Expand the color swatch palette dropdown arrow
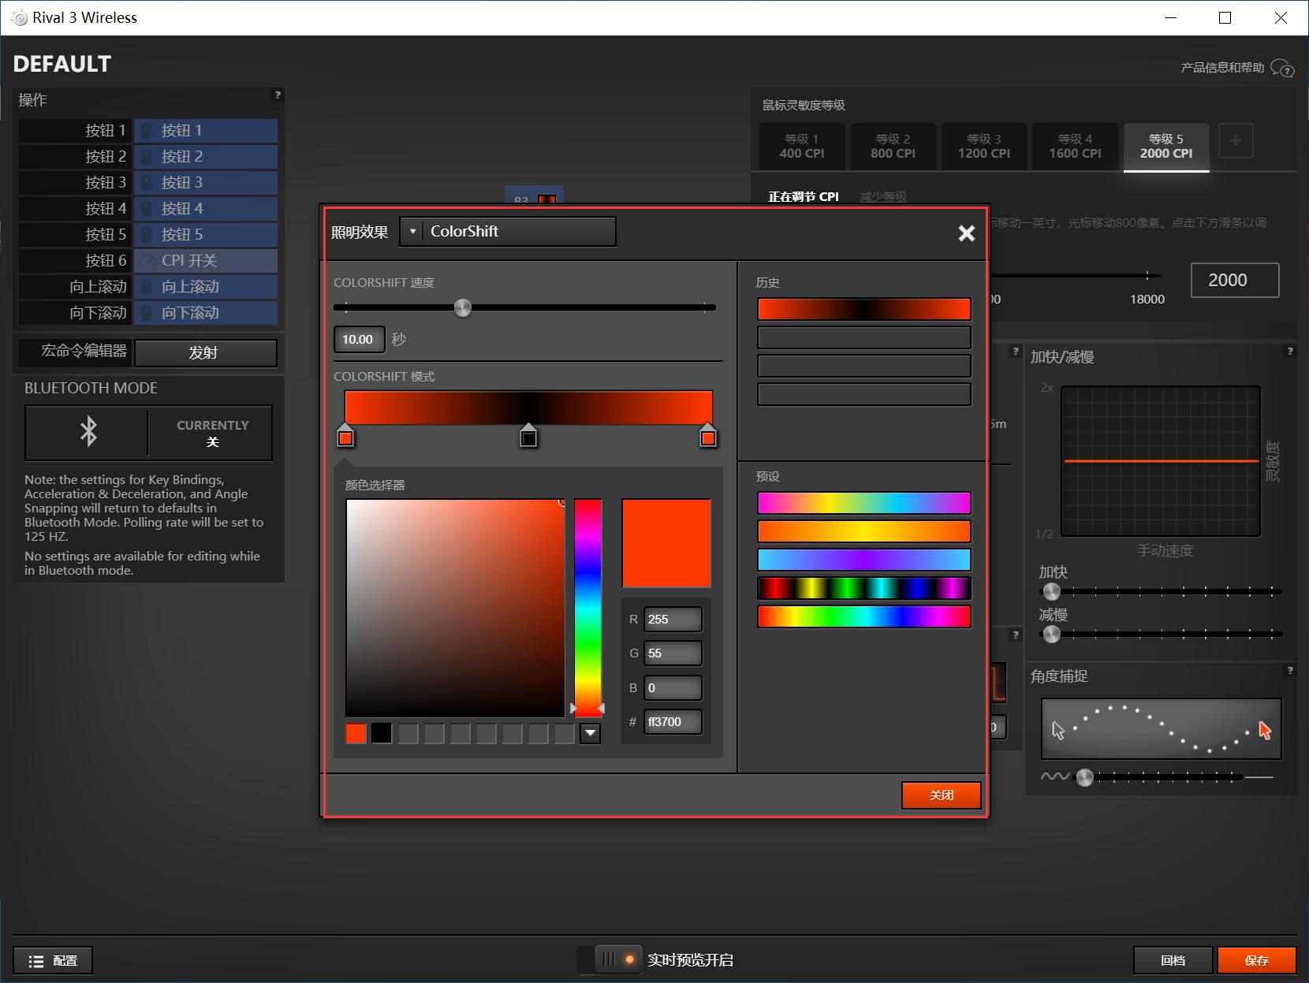This screenshot has height=983, width=1309. tap(590, 734)
